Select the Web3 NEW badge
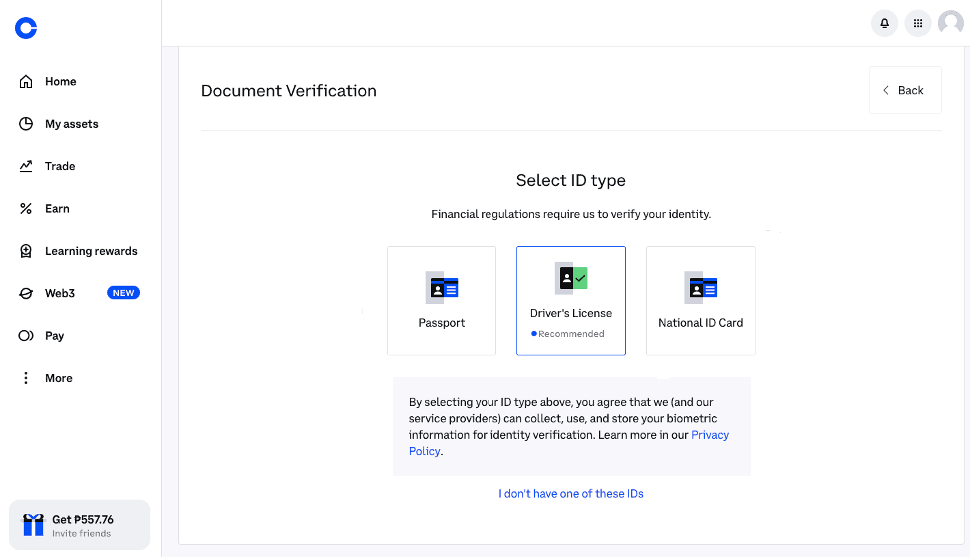 [123, 293]
